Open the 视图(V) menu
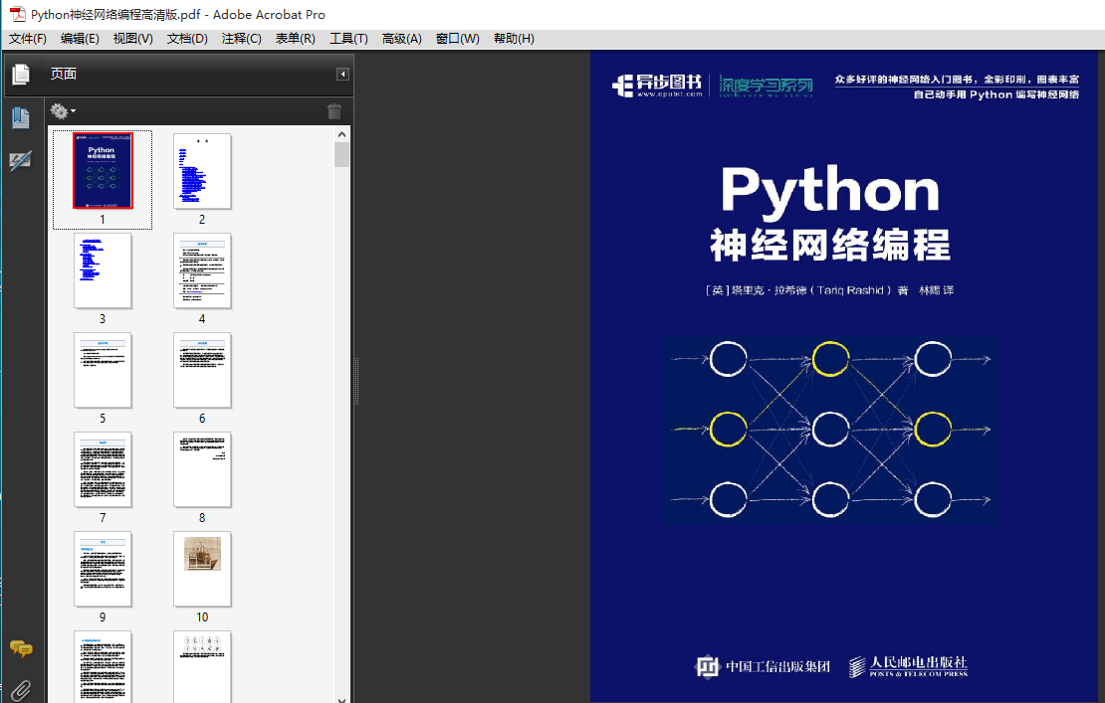The height and width of the screenshot is (703, 1105). point(133,39)
